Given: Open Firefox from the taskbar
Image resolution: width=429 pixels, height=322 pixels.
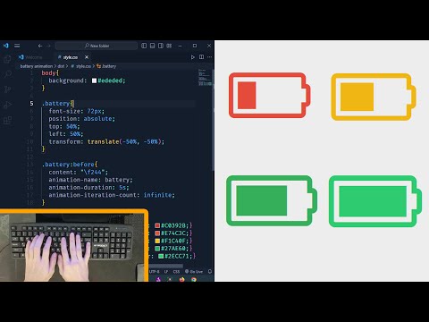Looking at the screenshot, I should point(181,279).
